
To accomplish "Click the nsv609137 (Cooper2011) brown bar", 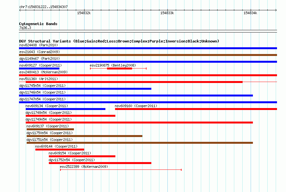I will 50,129.
